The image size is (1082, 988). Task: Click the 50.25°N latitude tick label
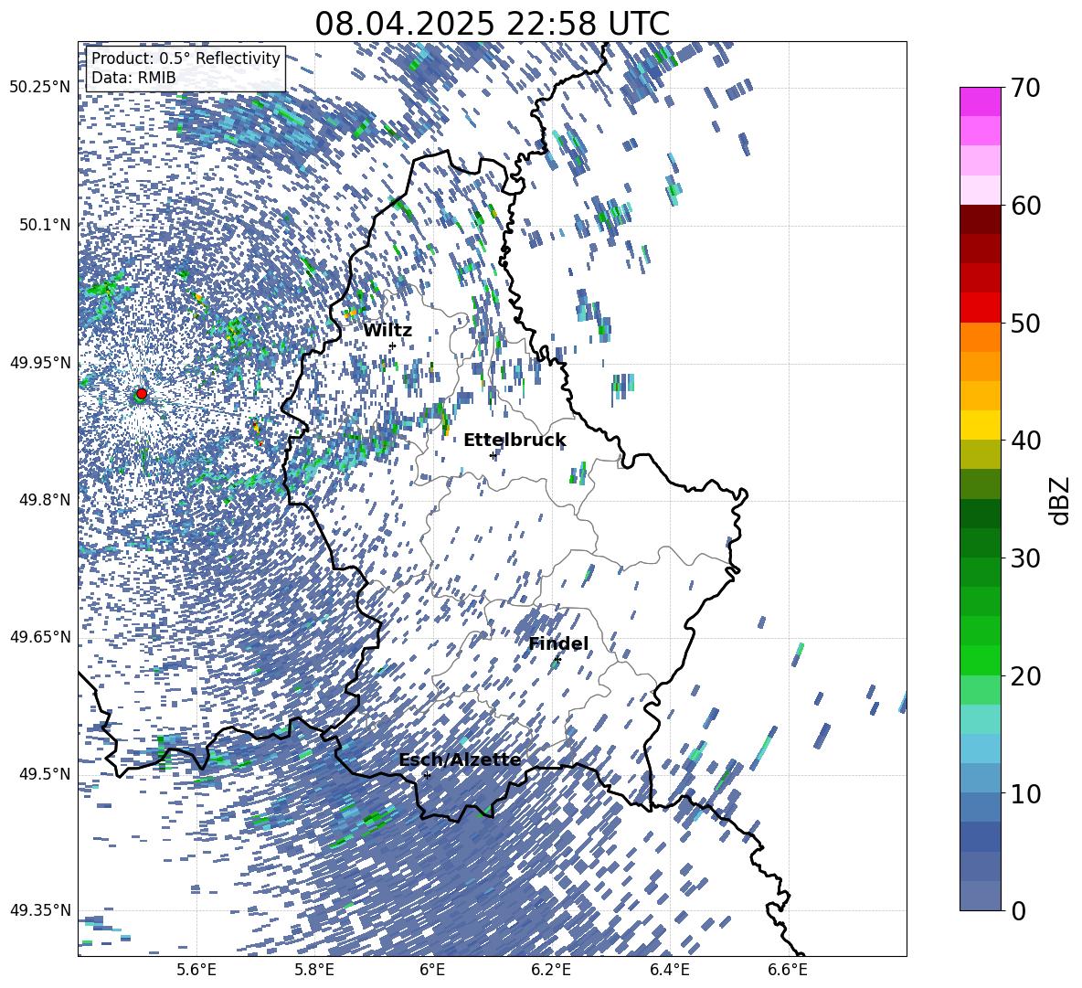(40, 88)
